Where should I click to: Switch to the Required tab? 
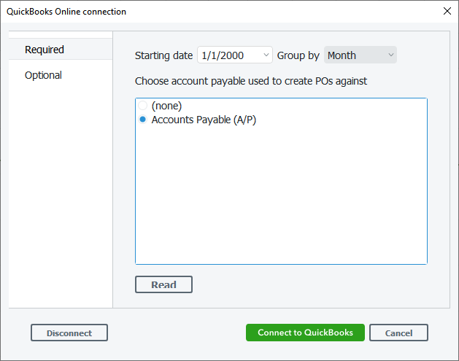click(x=45, y=50)
